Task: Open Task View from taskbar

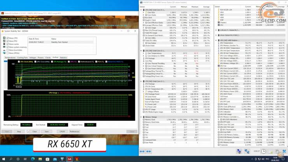Action: coord(25,159)
